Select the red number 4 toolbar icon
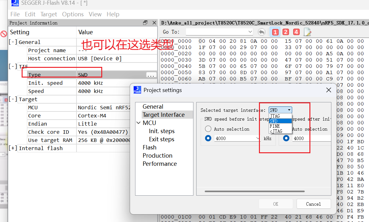This screenshot has width=369, height=222. tap(296, 32)
